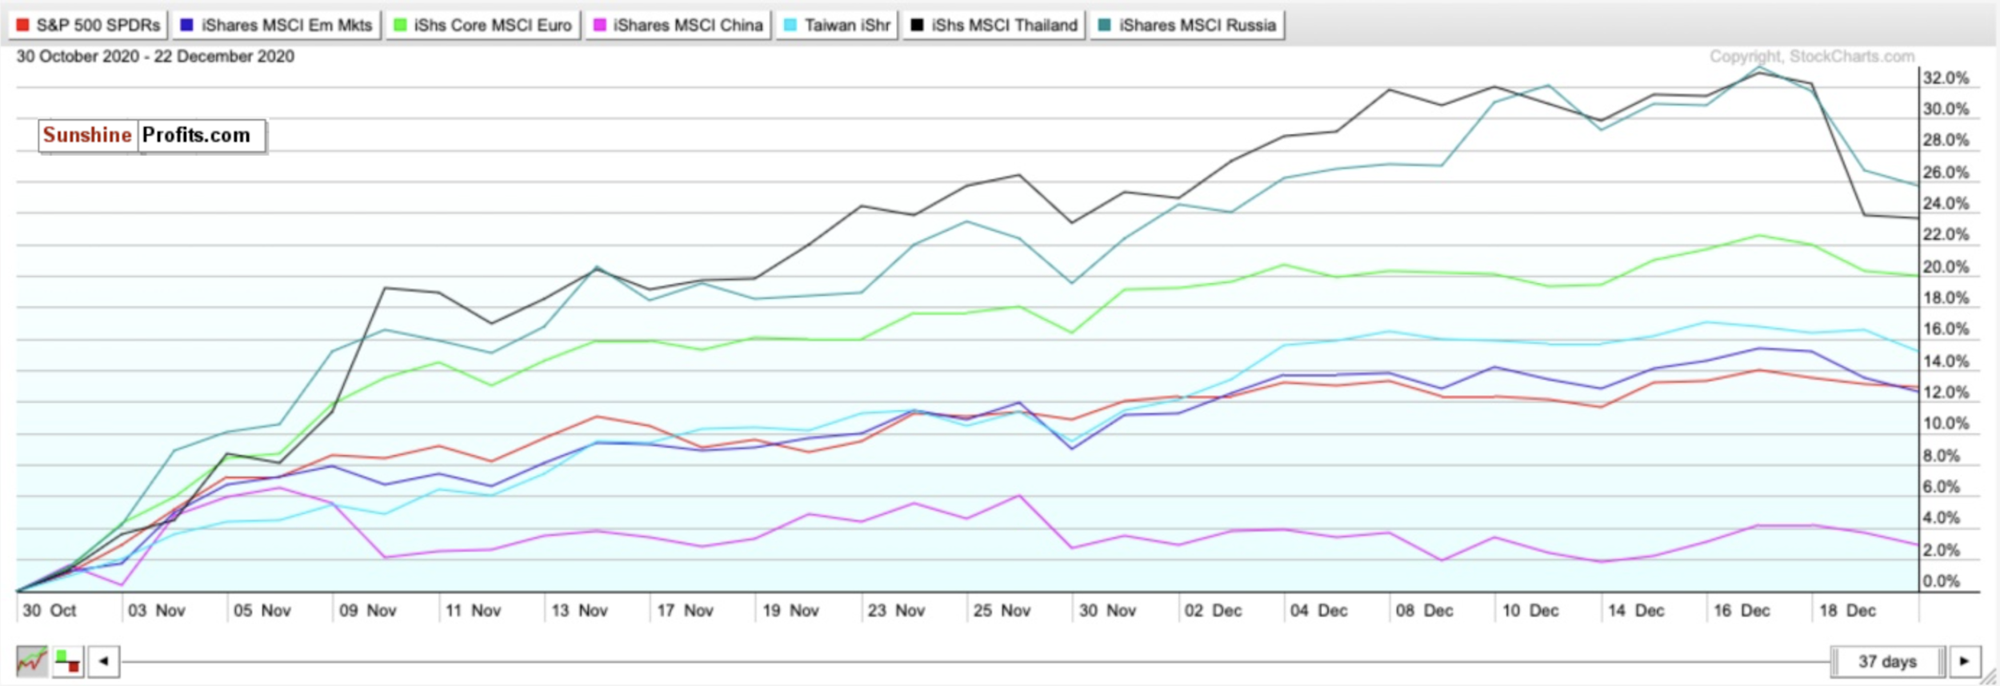Click the 08 Dec date label

click(1424, 610)
